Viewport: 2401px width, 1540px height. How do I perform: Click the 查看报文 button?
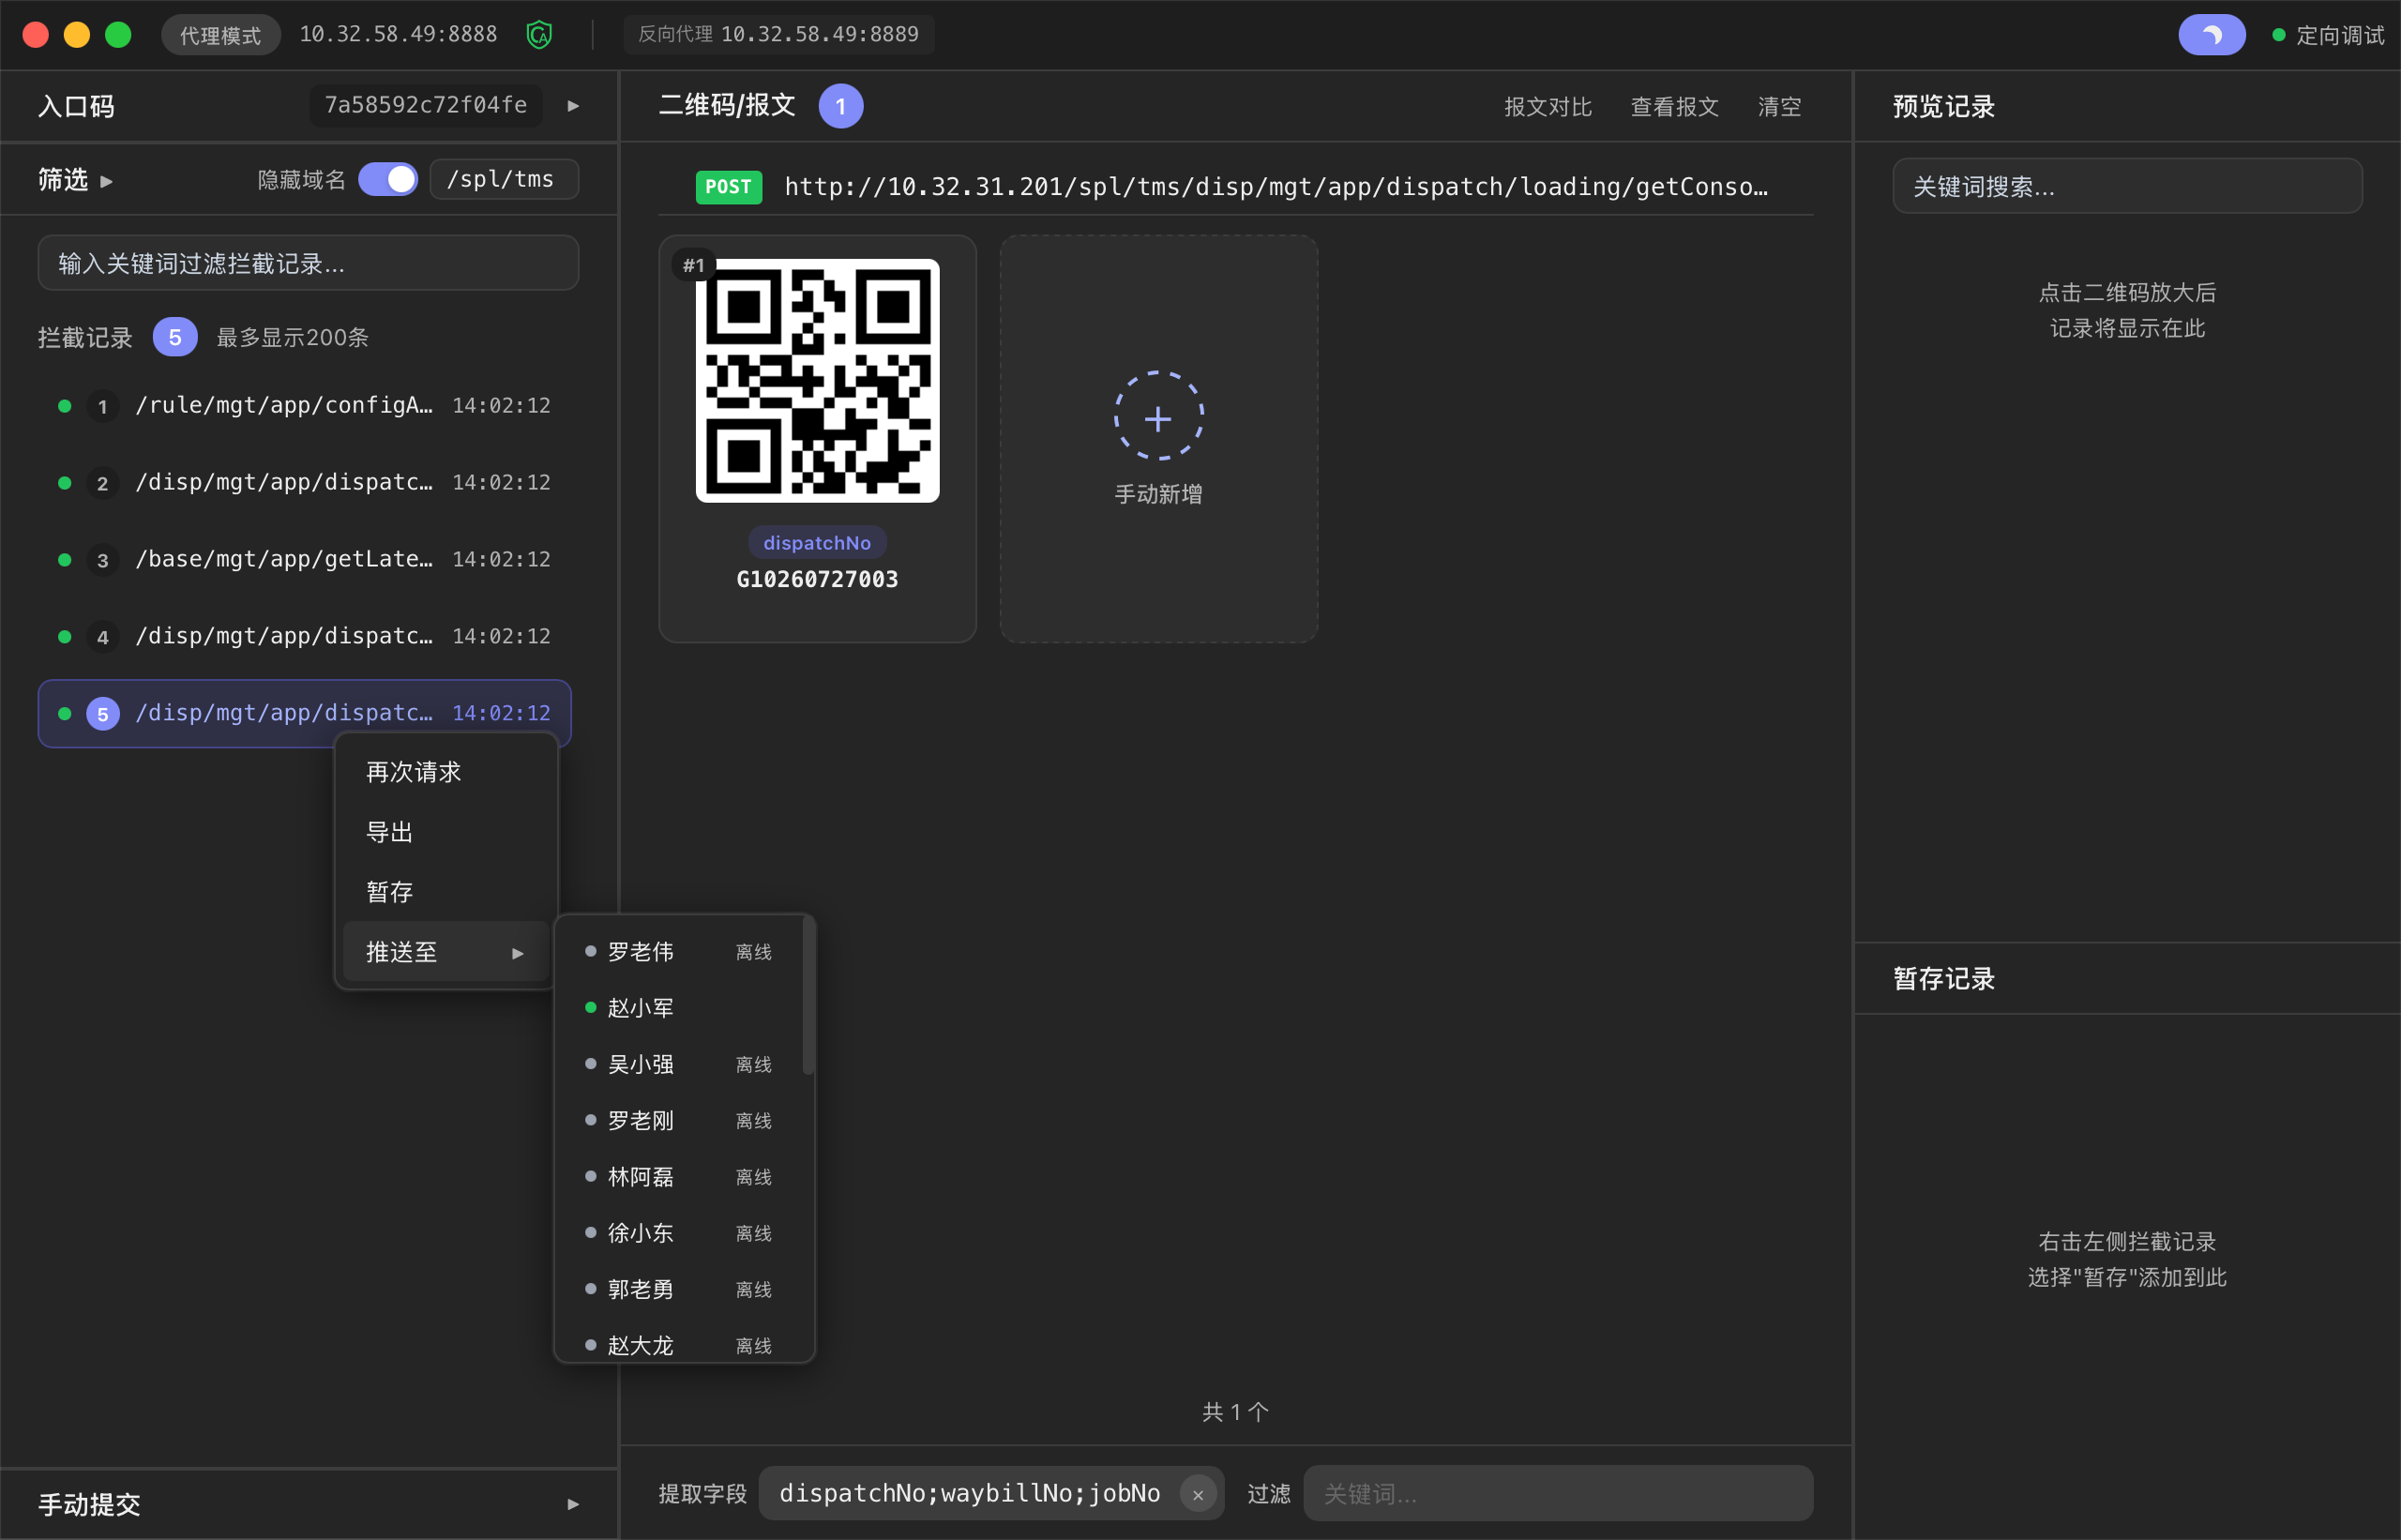pos(1675,107)
